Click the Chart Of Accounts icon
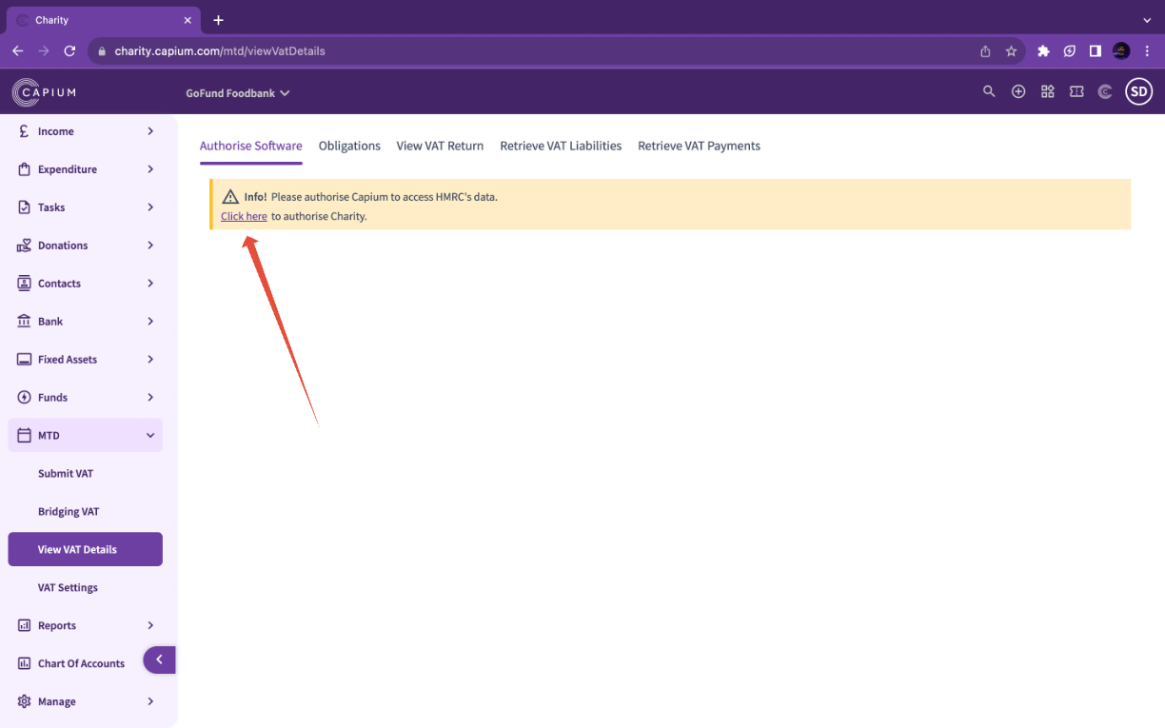This screenshot has width=1165, height=728. (24, 663)
